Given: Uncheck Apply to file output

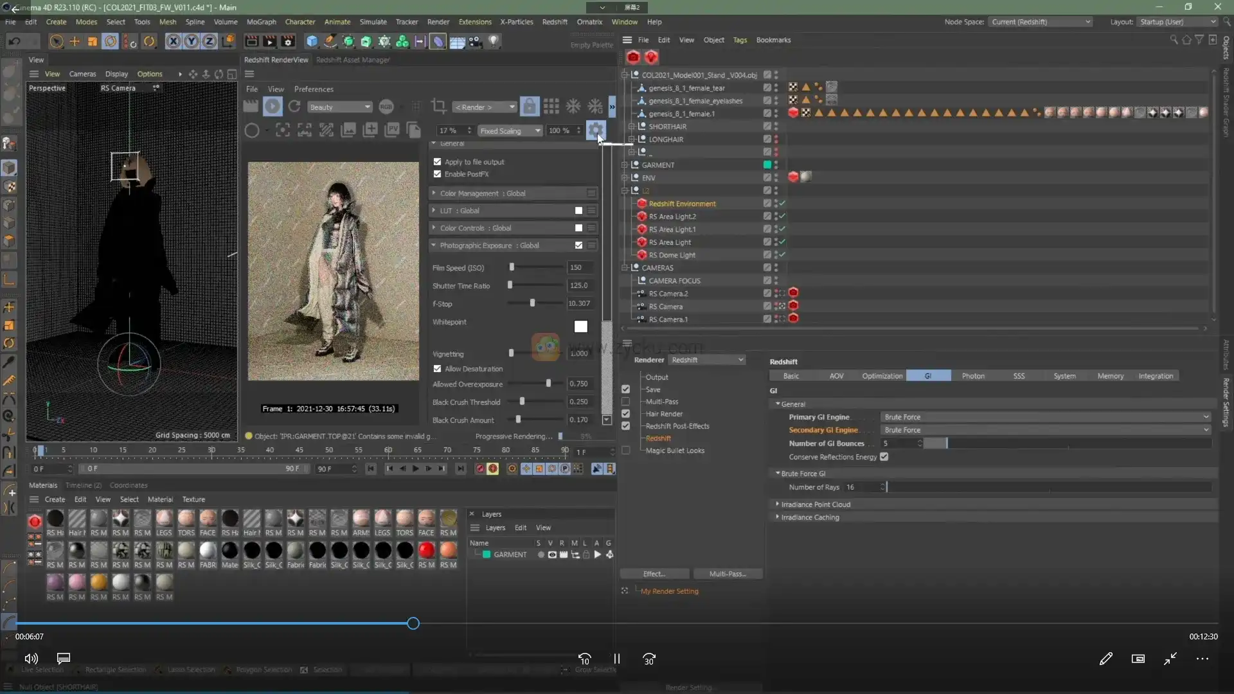Looking at the screenshot, I should 438,162.
